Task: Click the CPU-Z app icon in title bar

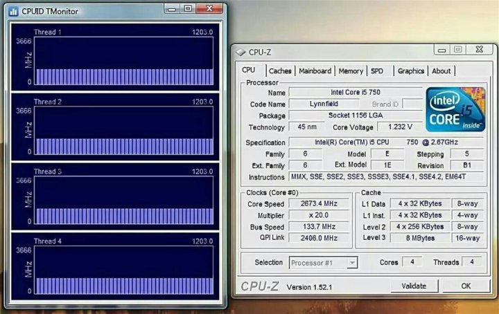Action: [x=240, y=51]
